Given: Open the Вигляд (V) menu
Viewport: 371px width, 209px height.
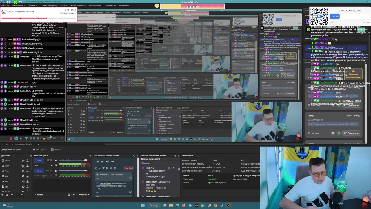Looking at the screenshot, I should coord(33,6).
